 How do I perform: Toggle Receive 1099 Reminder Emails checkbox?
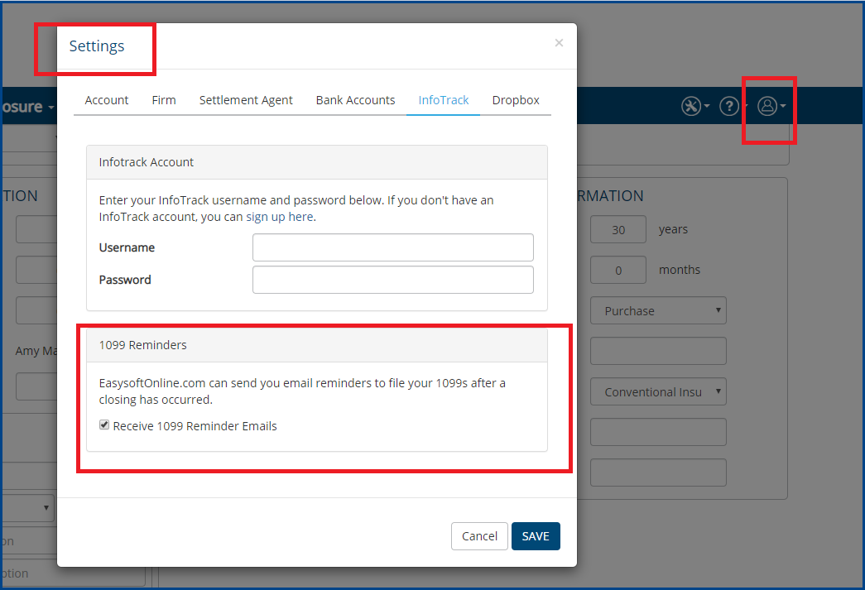click(104, 425)
